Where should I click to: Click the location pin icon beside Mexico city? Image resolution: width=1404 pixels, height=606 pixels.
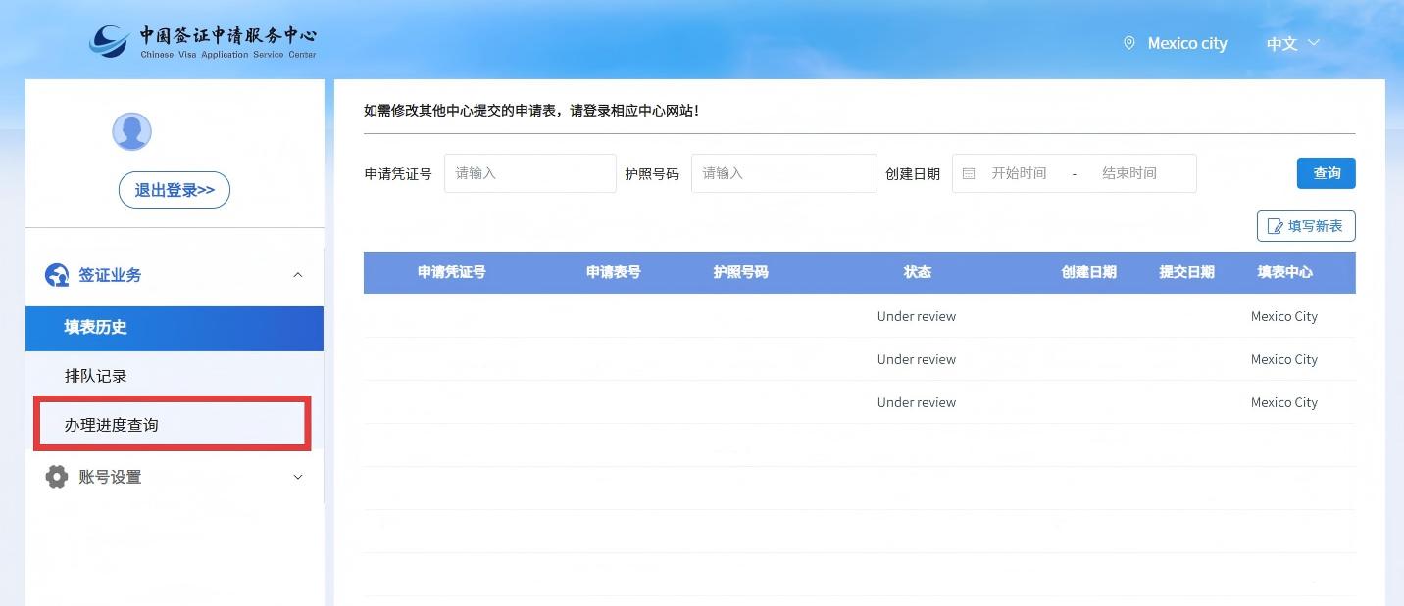click(x=1128, y=43)
